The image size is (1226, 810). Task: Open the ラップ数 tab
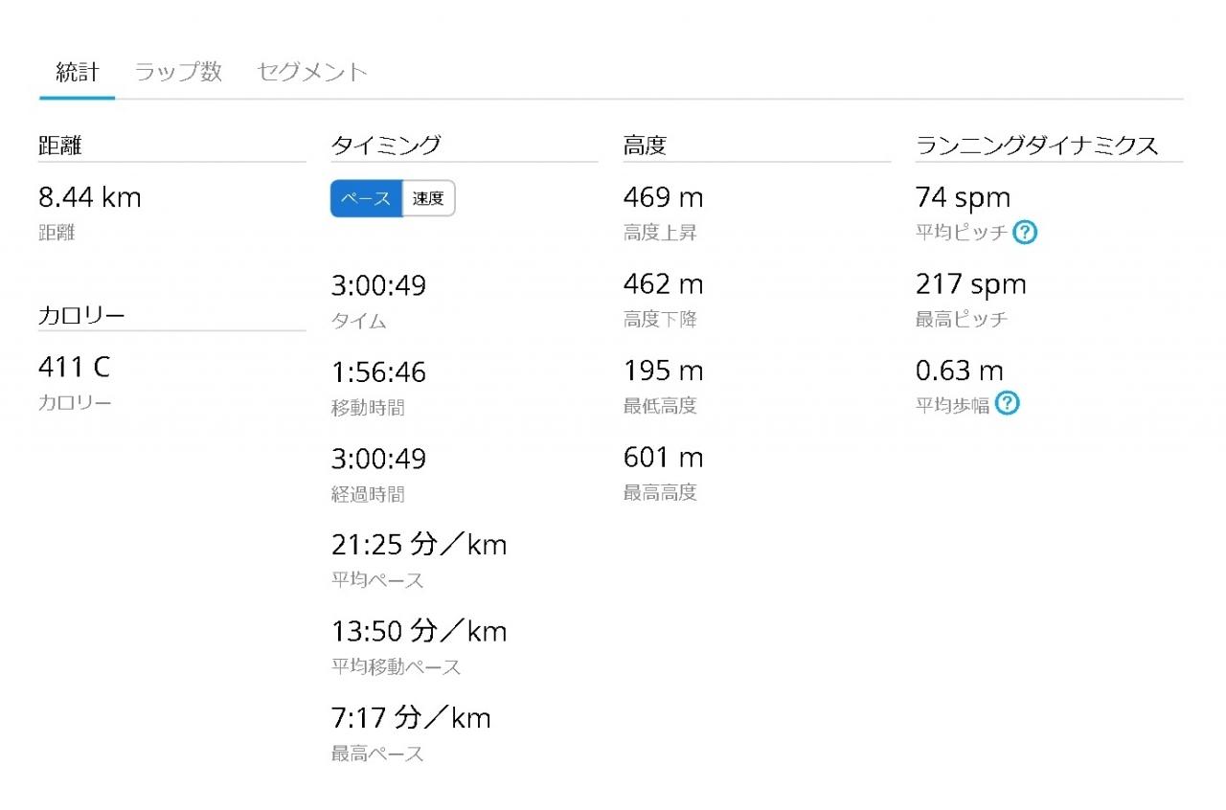click(x=178, y=72)
